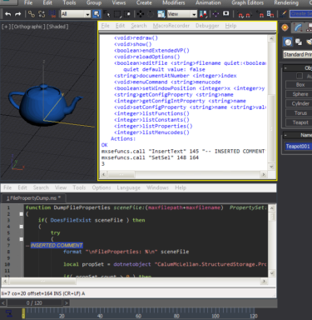Activate Select and Manipulate tool
The width and height of the screenshot is (312, 320).
click(x=215, y=14)
